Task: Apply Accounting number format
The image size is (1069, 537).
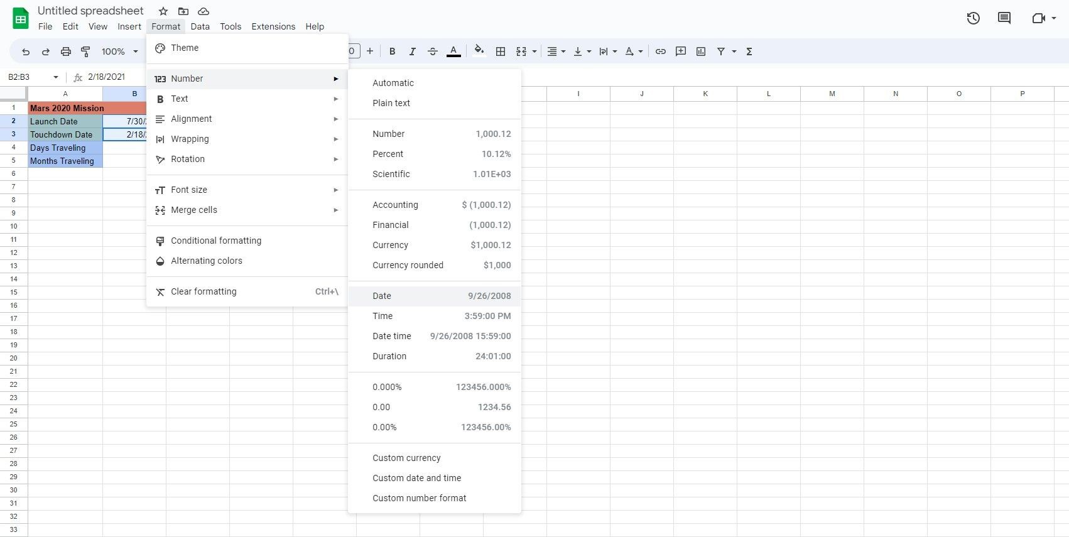Action: 435,205
